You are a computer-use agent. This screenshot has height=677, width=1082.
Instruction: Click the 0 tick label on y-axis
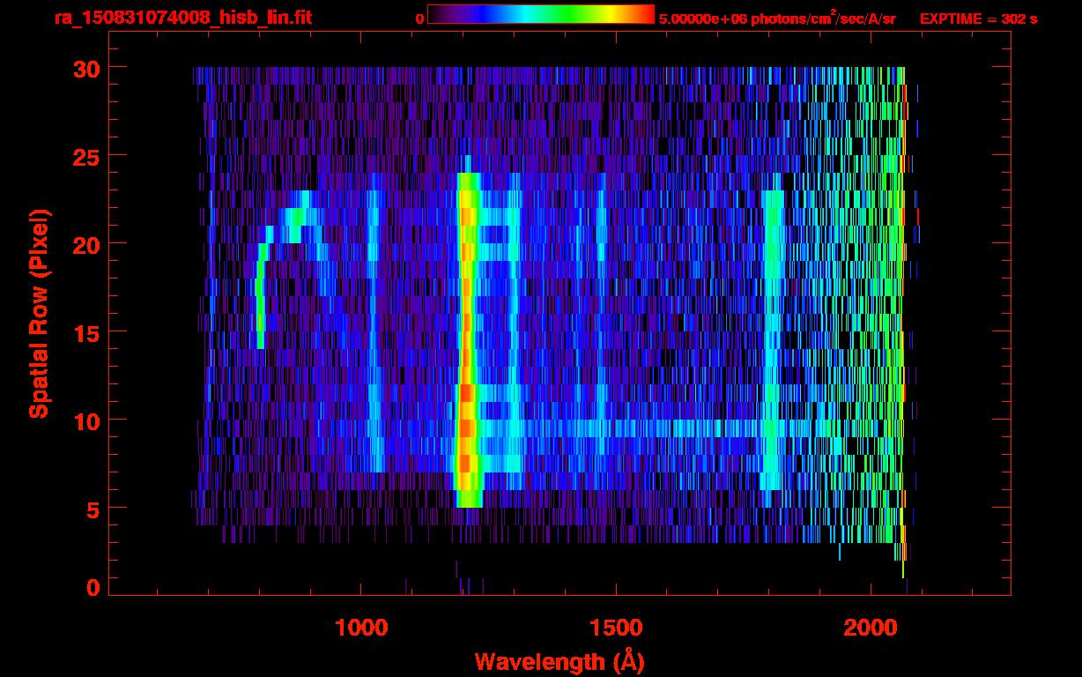pyautogui.click(x=92, y=587)
